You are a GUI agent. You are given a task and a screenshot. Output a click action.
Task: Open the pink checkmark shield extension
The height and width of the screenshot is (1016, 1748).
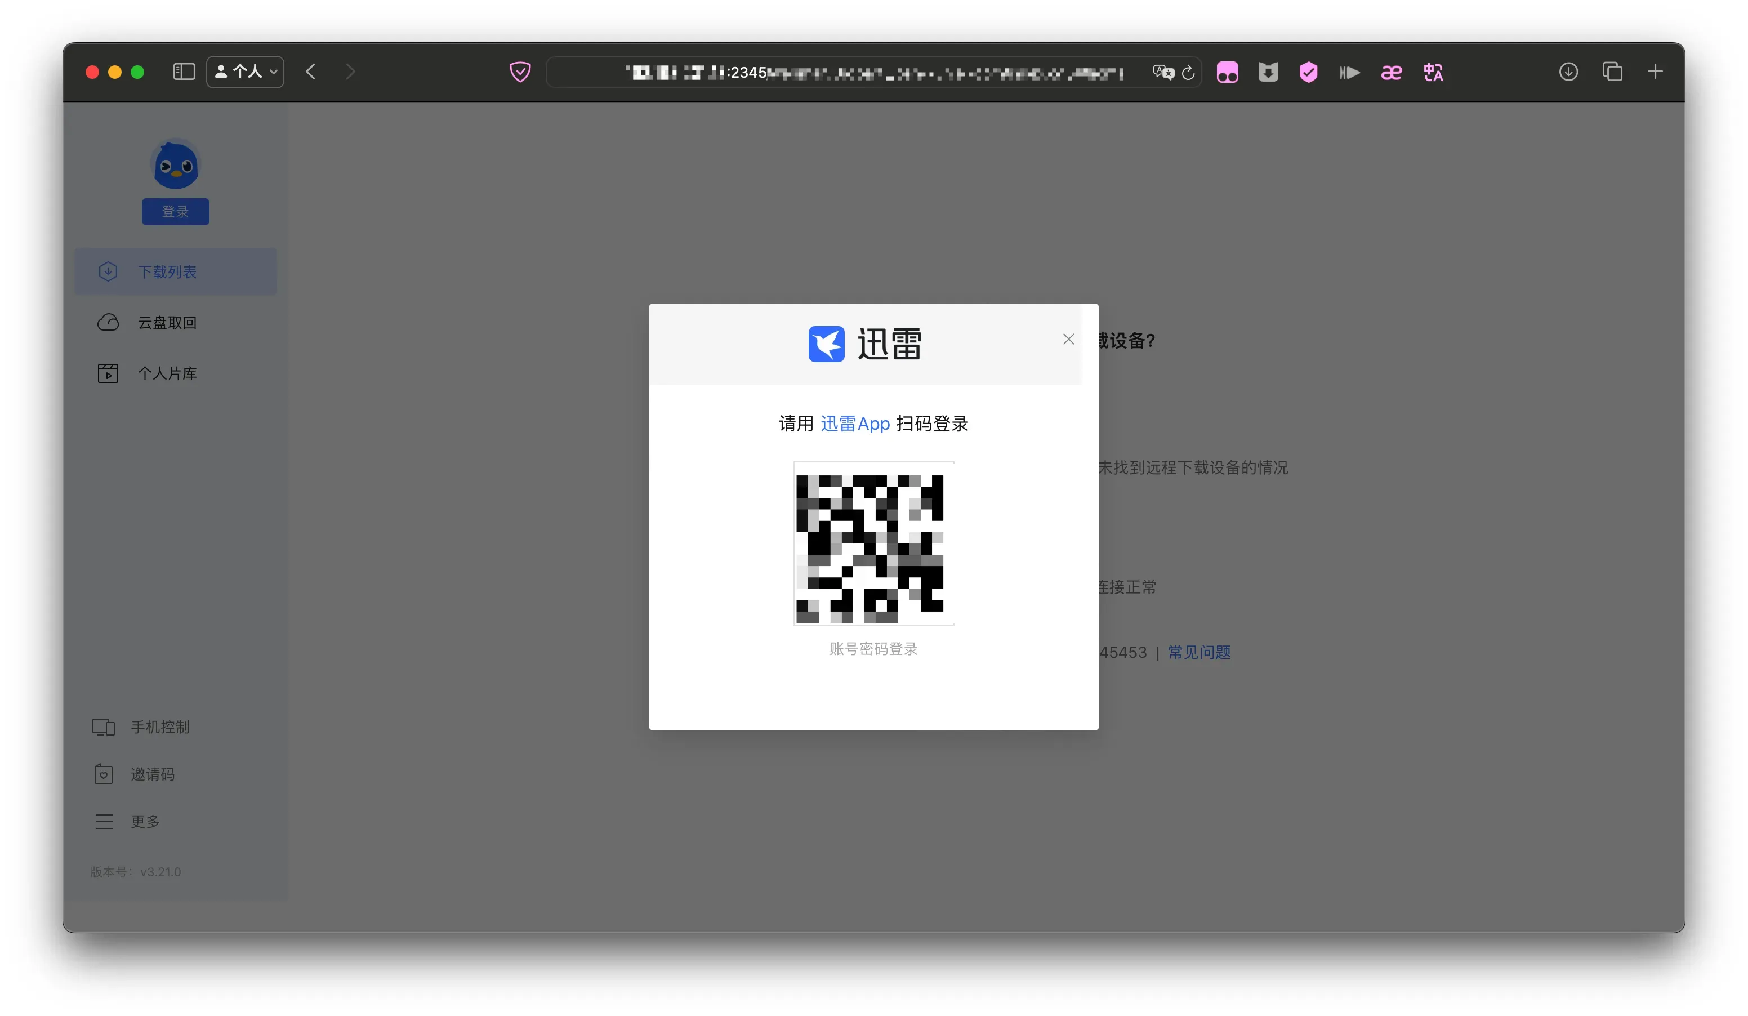[1308, 72]
